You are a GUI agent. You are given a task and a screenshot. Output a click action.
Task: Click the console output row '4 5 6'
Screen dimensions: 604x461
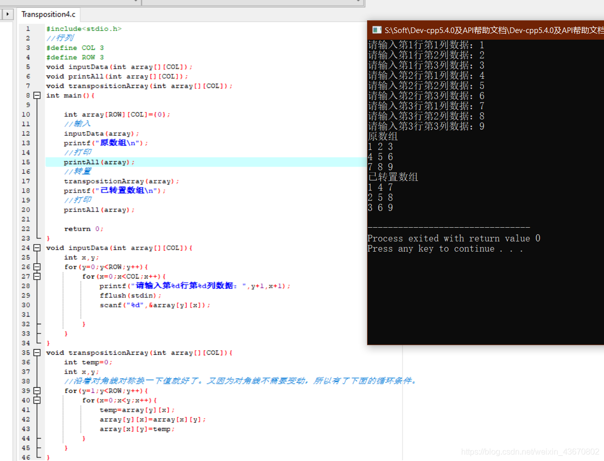(x=380, y=157)
